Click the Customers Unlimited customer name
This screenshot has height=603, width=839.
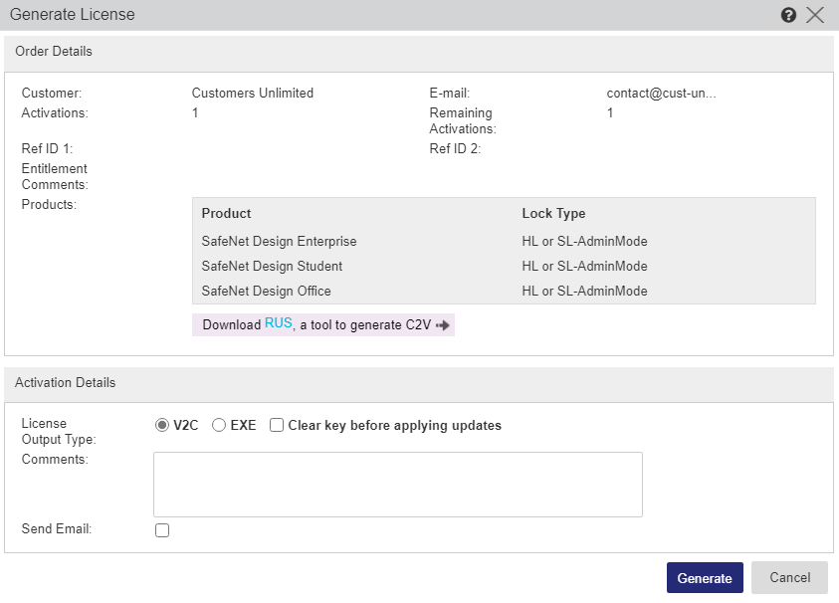tap(253, 94)
